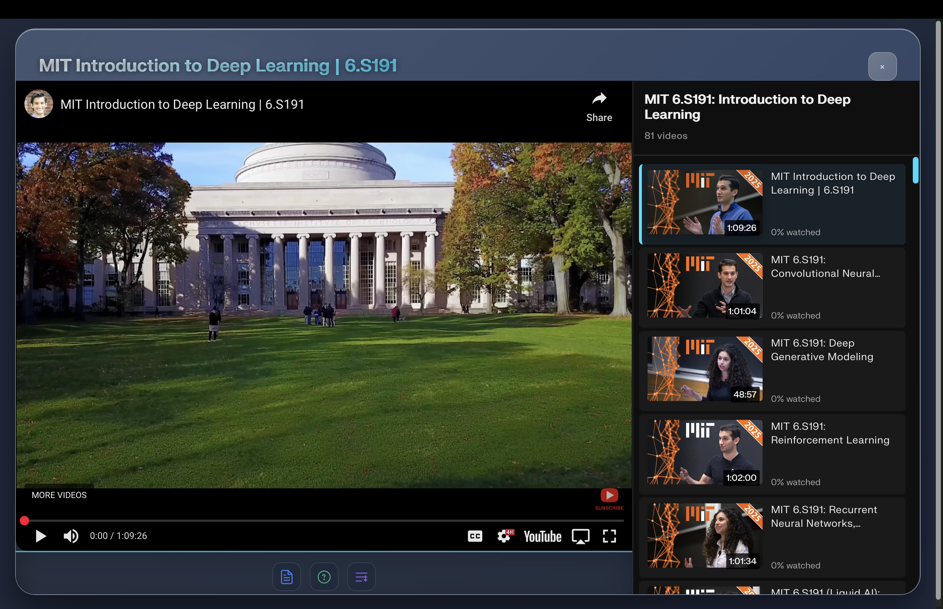Click the 0:00 / 1:09:26 time display

[118, 536]
